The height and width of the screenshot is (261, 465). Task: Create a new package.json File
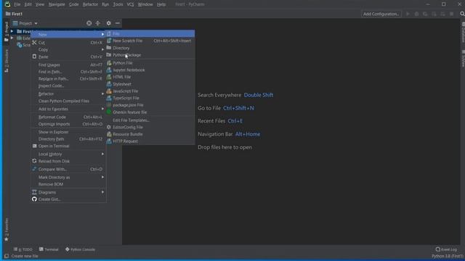pos(150,105)
